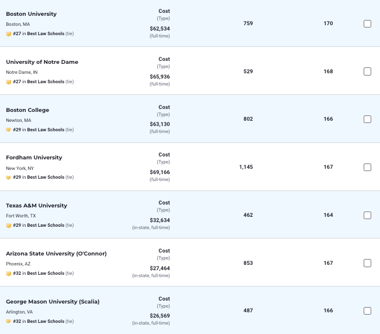Tick the University of Notre Dame checkbox
This screenshot has height=334, width=380.
click(367, 71)
